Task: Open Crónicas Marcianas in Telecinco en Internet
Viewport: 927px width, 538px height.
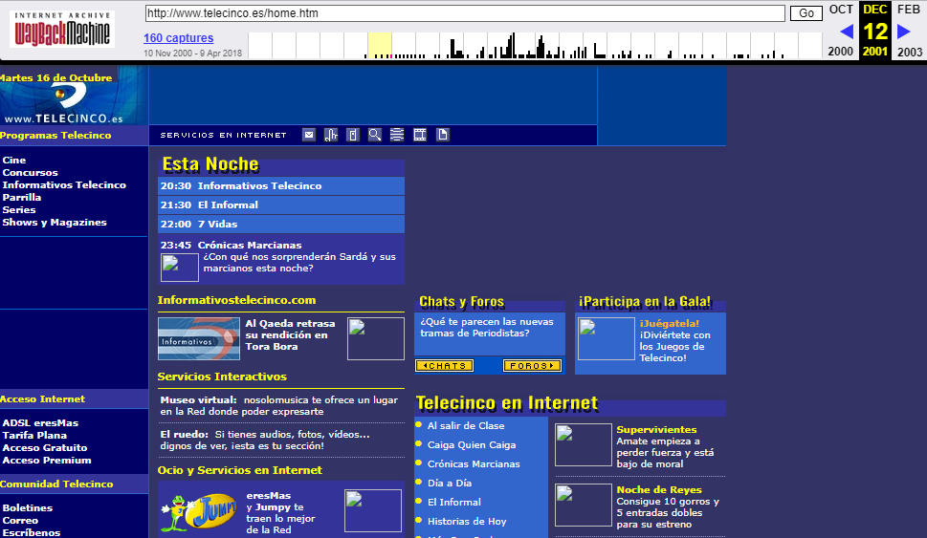Action: coord(474,464)
